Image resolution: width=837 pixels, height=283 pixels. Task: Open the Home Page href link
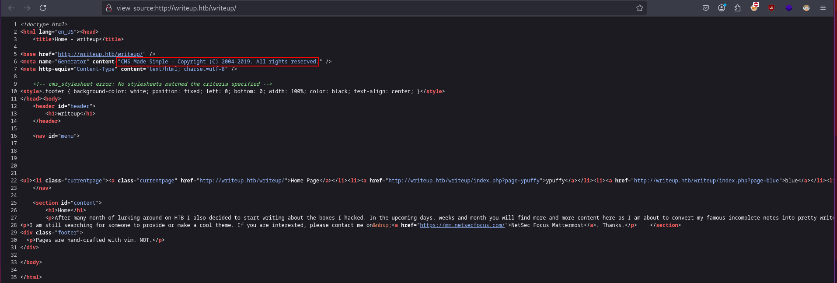click(242, 181)
